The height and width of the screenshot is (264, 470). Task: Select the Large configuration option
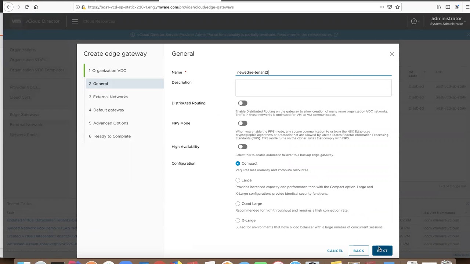[x=238, y=180]
